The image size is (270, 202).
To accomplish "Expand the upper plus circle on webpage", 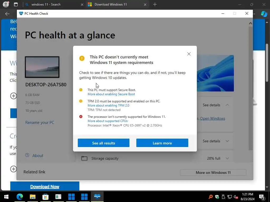I will (x=13, y=96).
